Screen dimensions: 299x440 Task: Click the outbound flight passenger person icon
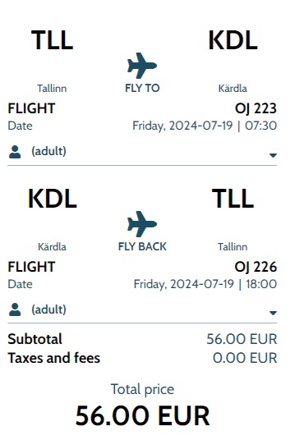[x=15, y=152]
